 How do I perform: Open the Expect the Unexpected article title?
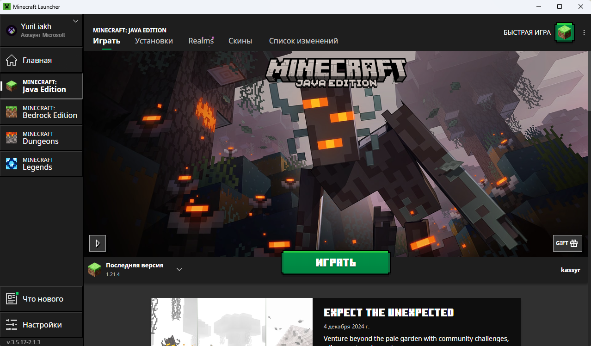[388, 313]
